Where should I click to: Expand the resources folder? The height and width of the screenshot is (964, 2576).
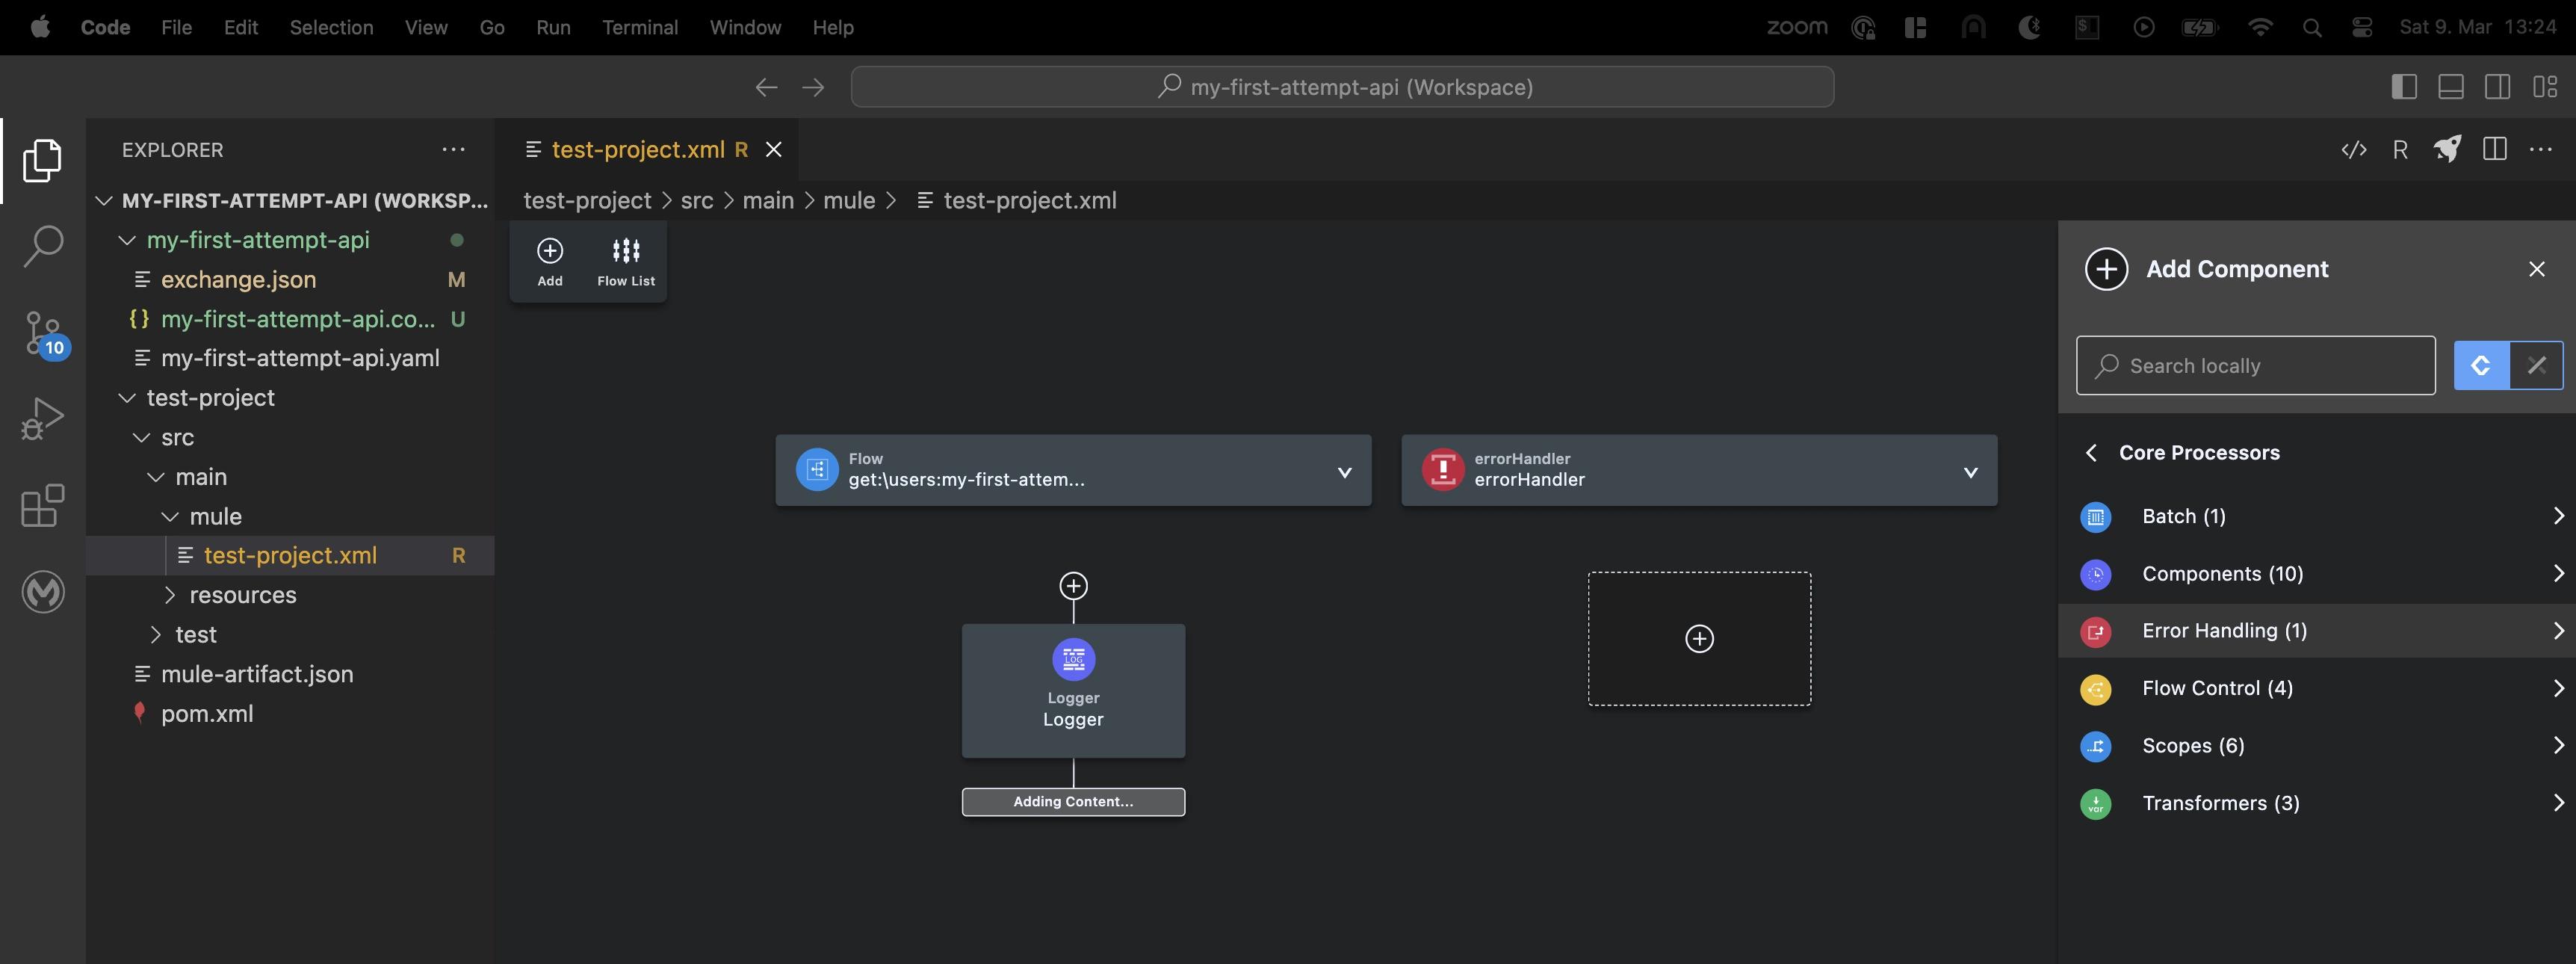coord(242,595)
